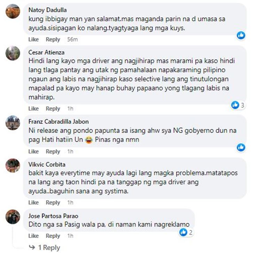Open the reactions on Cesar Atienza's comment
The width and height of the screenshot is (261, 253).
pyautogui.click(x=238, y=105)
